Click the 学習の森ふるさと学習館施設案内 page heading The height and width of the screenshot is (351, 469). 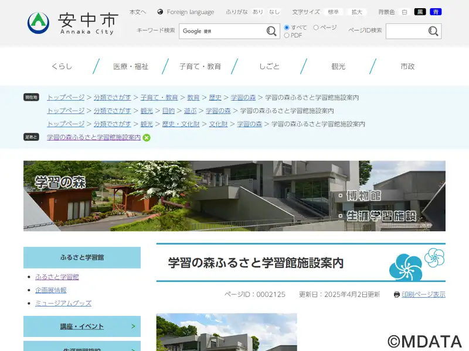click(x=256, y=263)
